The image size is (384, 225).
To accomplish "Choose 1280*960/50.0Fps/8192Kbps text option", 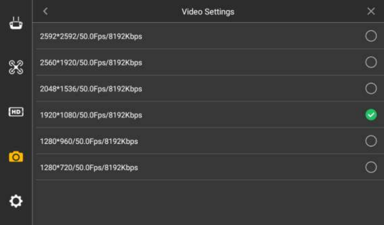I will (89, 141).
